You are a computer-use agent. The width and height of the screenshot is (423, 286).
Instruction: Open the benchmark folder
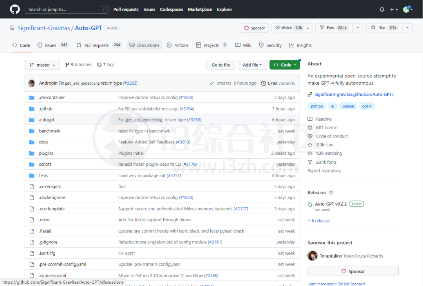click(x=50, y=131)
